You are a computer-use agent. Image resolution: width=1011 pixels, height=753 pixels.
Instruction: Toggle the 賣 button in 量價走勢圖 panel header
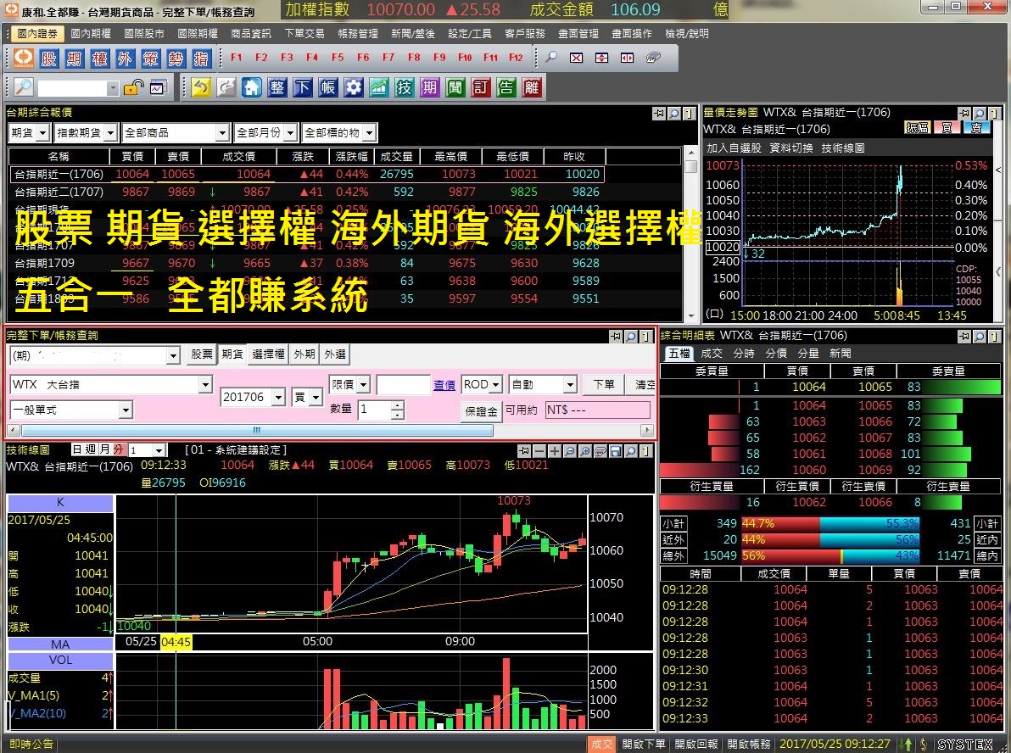pyautogui.click(x=976, y=128)
